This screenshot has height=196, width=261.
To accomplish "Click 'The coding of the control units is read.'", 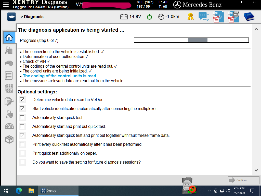I will point(60,76).
